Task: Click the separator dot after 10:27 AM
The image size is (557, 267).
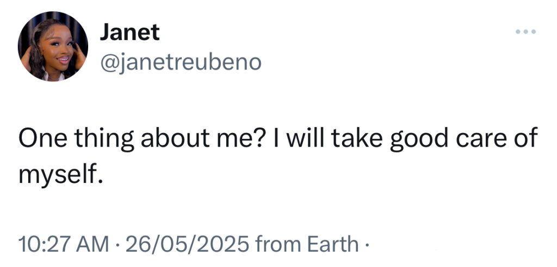Action: pyautogui.click(x=115, y=243)
